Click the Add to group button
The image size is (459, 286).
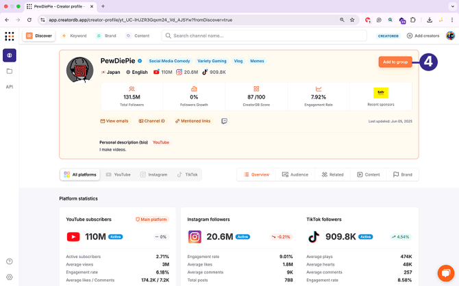(395, 62)
